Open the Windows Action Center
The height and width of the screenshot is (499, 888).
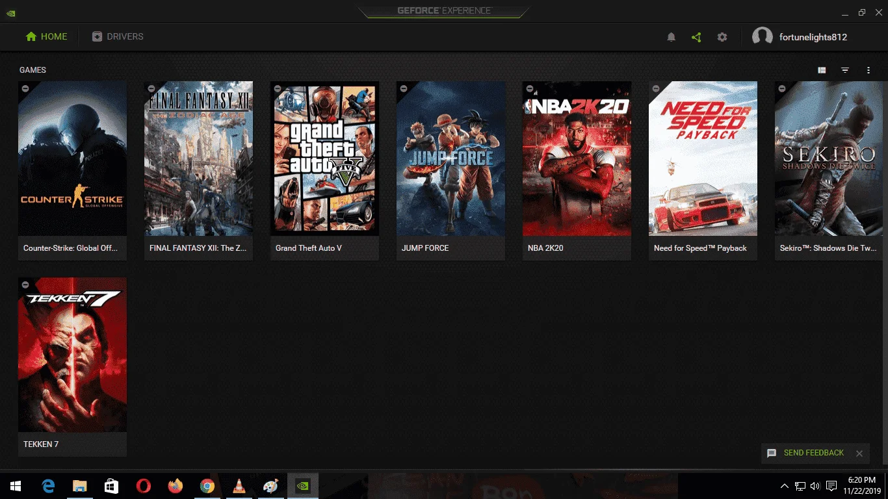click(x=831, y=486)
